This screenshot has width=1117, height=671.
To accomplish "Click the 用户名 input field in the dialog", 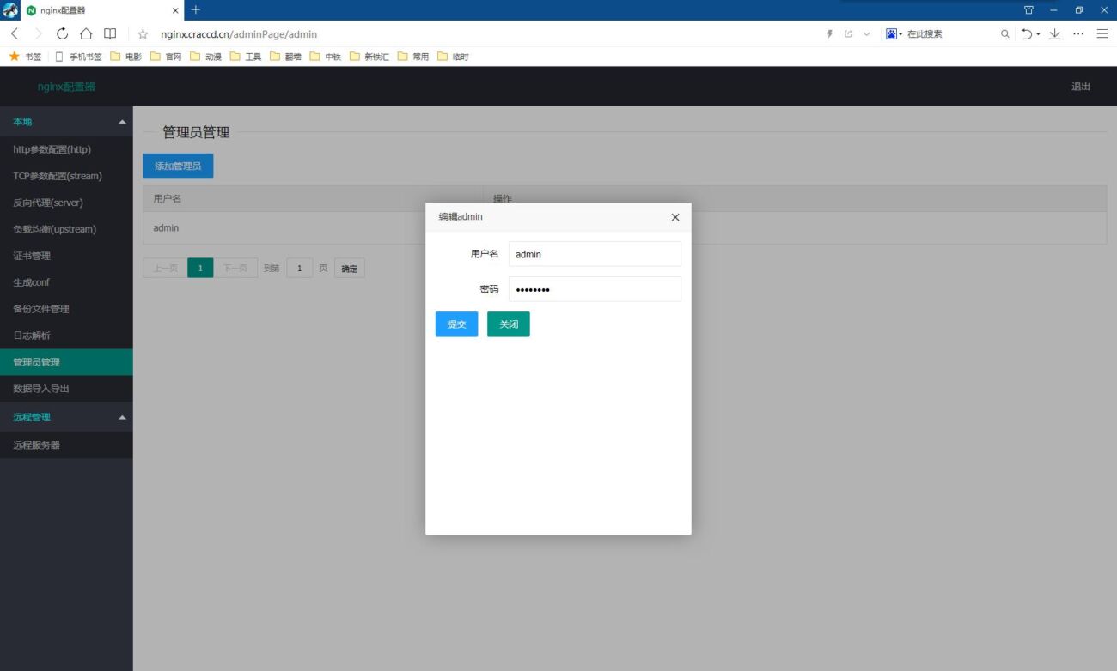I will pos(595,253).
